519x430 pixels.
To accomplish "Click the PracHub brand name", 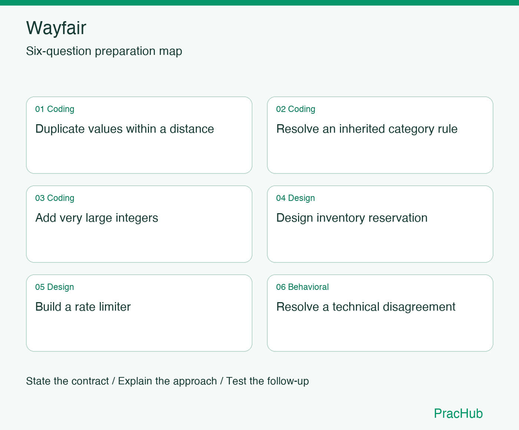I will [x=458, y=413].
